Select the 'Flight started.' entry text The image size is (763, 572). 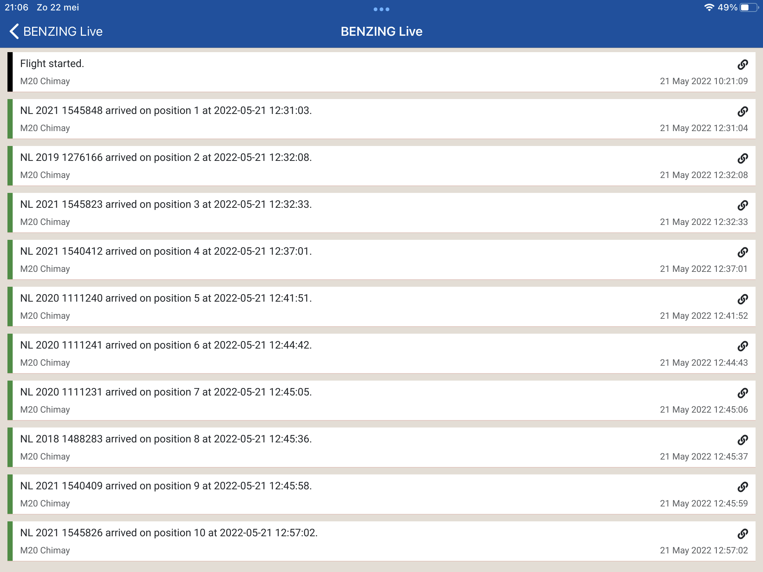pos(52,64)
